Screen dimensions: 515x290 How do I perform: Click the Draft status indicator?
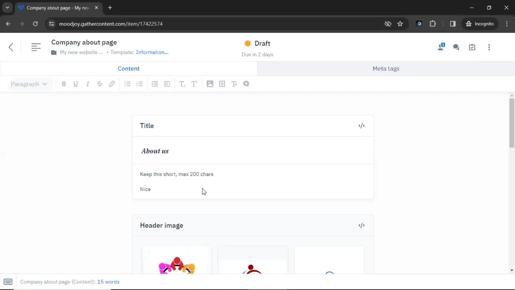(257, 43)
